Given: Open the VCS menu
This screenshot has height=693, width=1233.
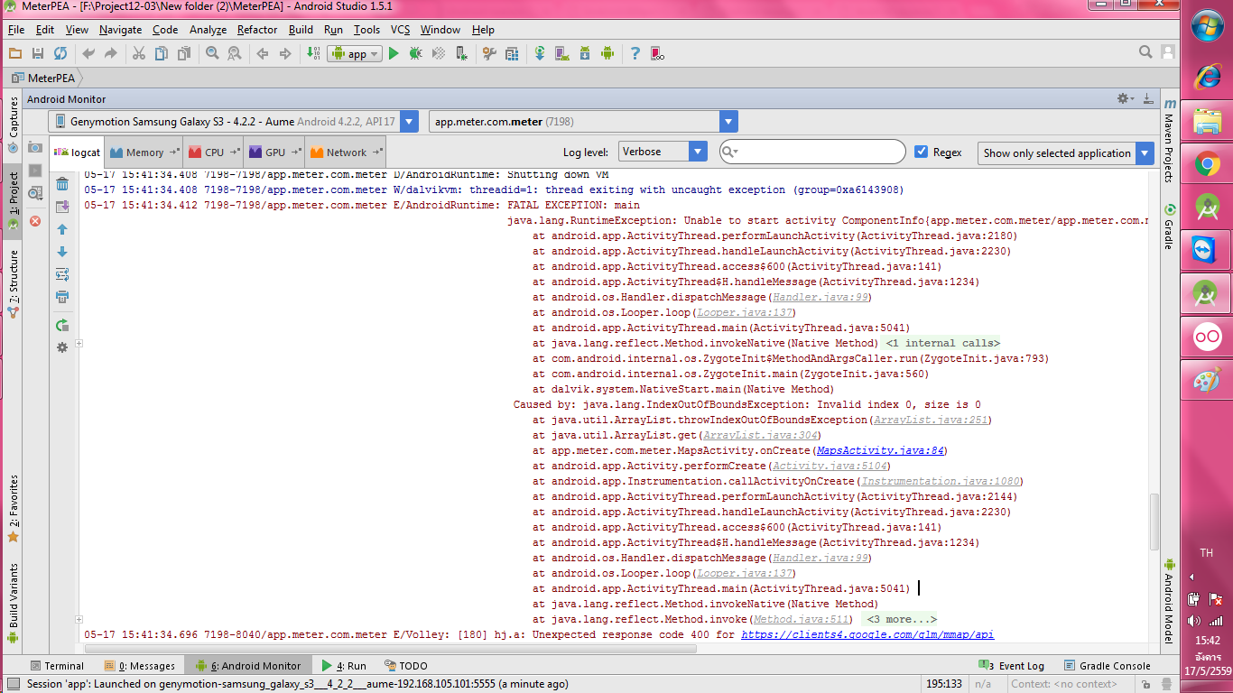Looking at the screenshot, I should 401,30.
